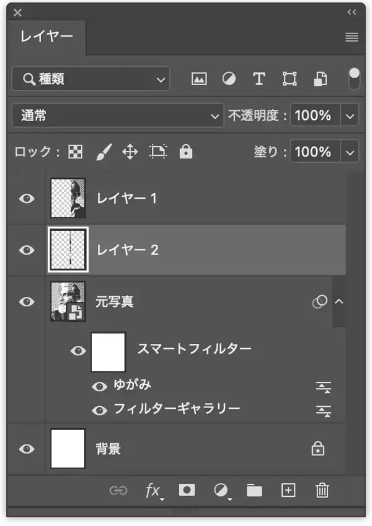Collapse the 元写真 smart filters list
The width and height of the screenshot is (372, 526).
339,301
